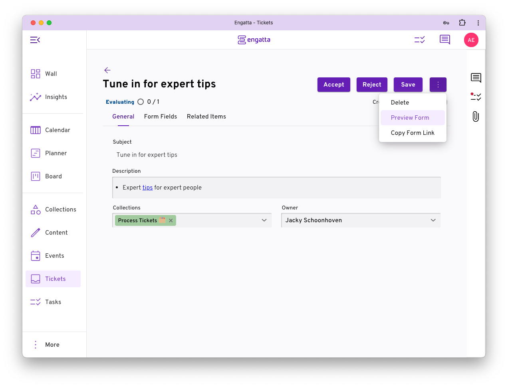The height and width of the screenshot is (387, 508).
Task: Open the right panel checklist icon
Action: (476, 97)
